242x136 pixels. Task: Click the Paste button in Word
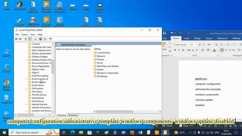point(164,46)
